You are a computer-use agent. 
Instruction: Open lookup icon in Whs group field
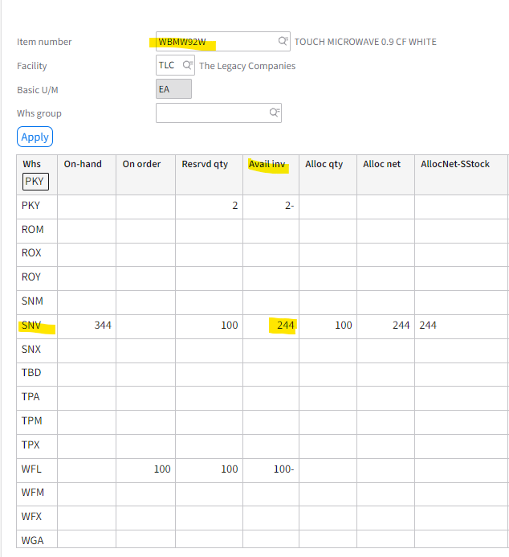point(275,113)
